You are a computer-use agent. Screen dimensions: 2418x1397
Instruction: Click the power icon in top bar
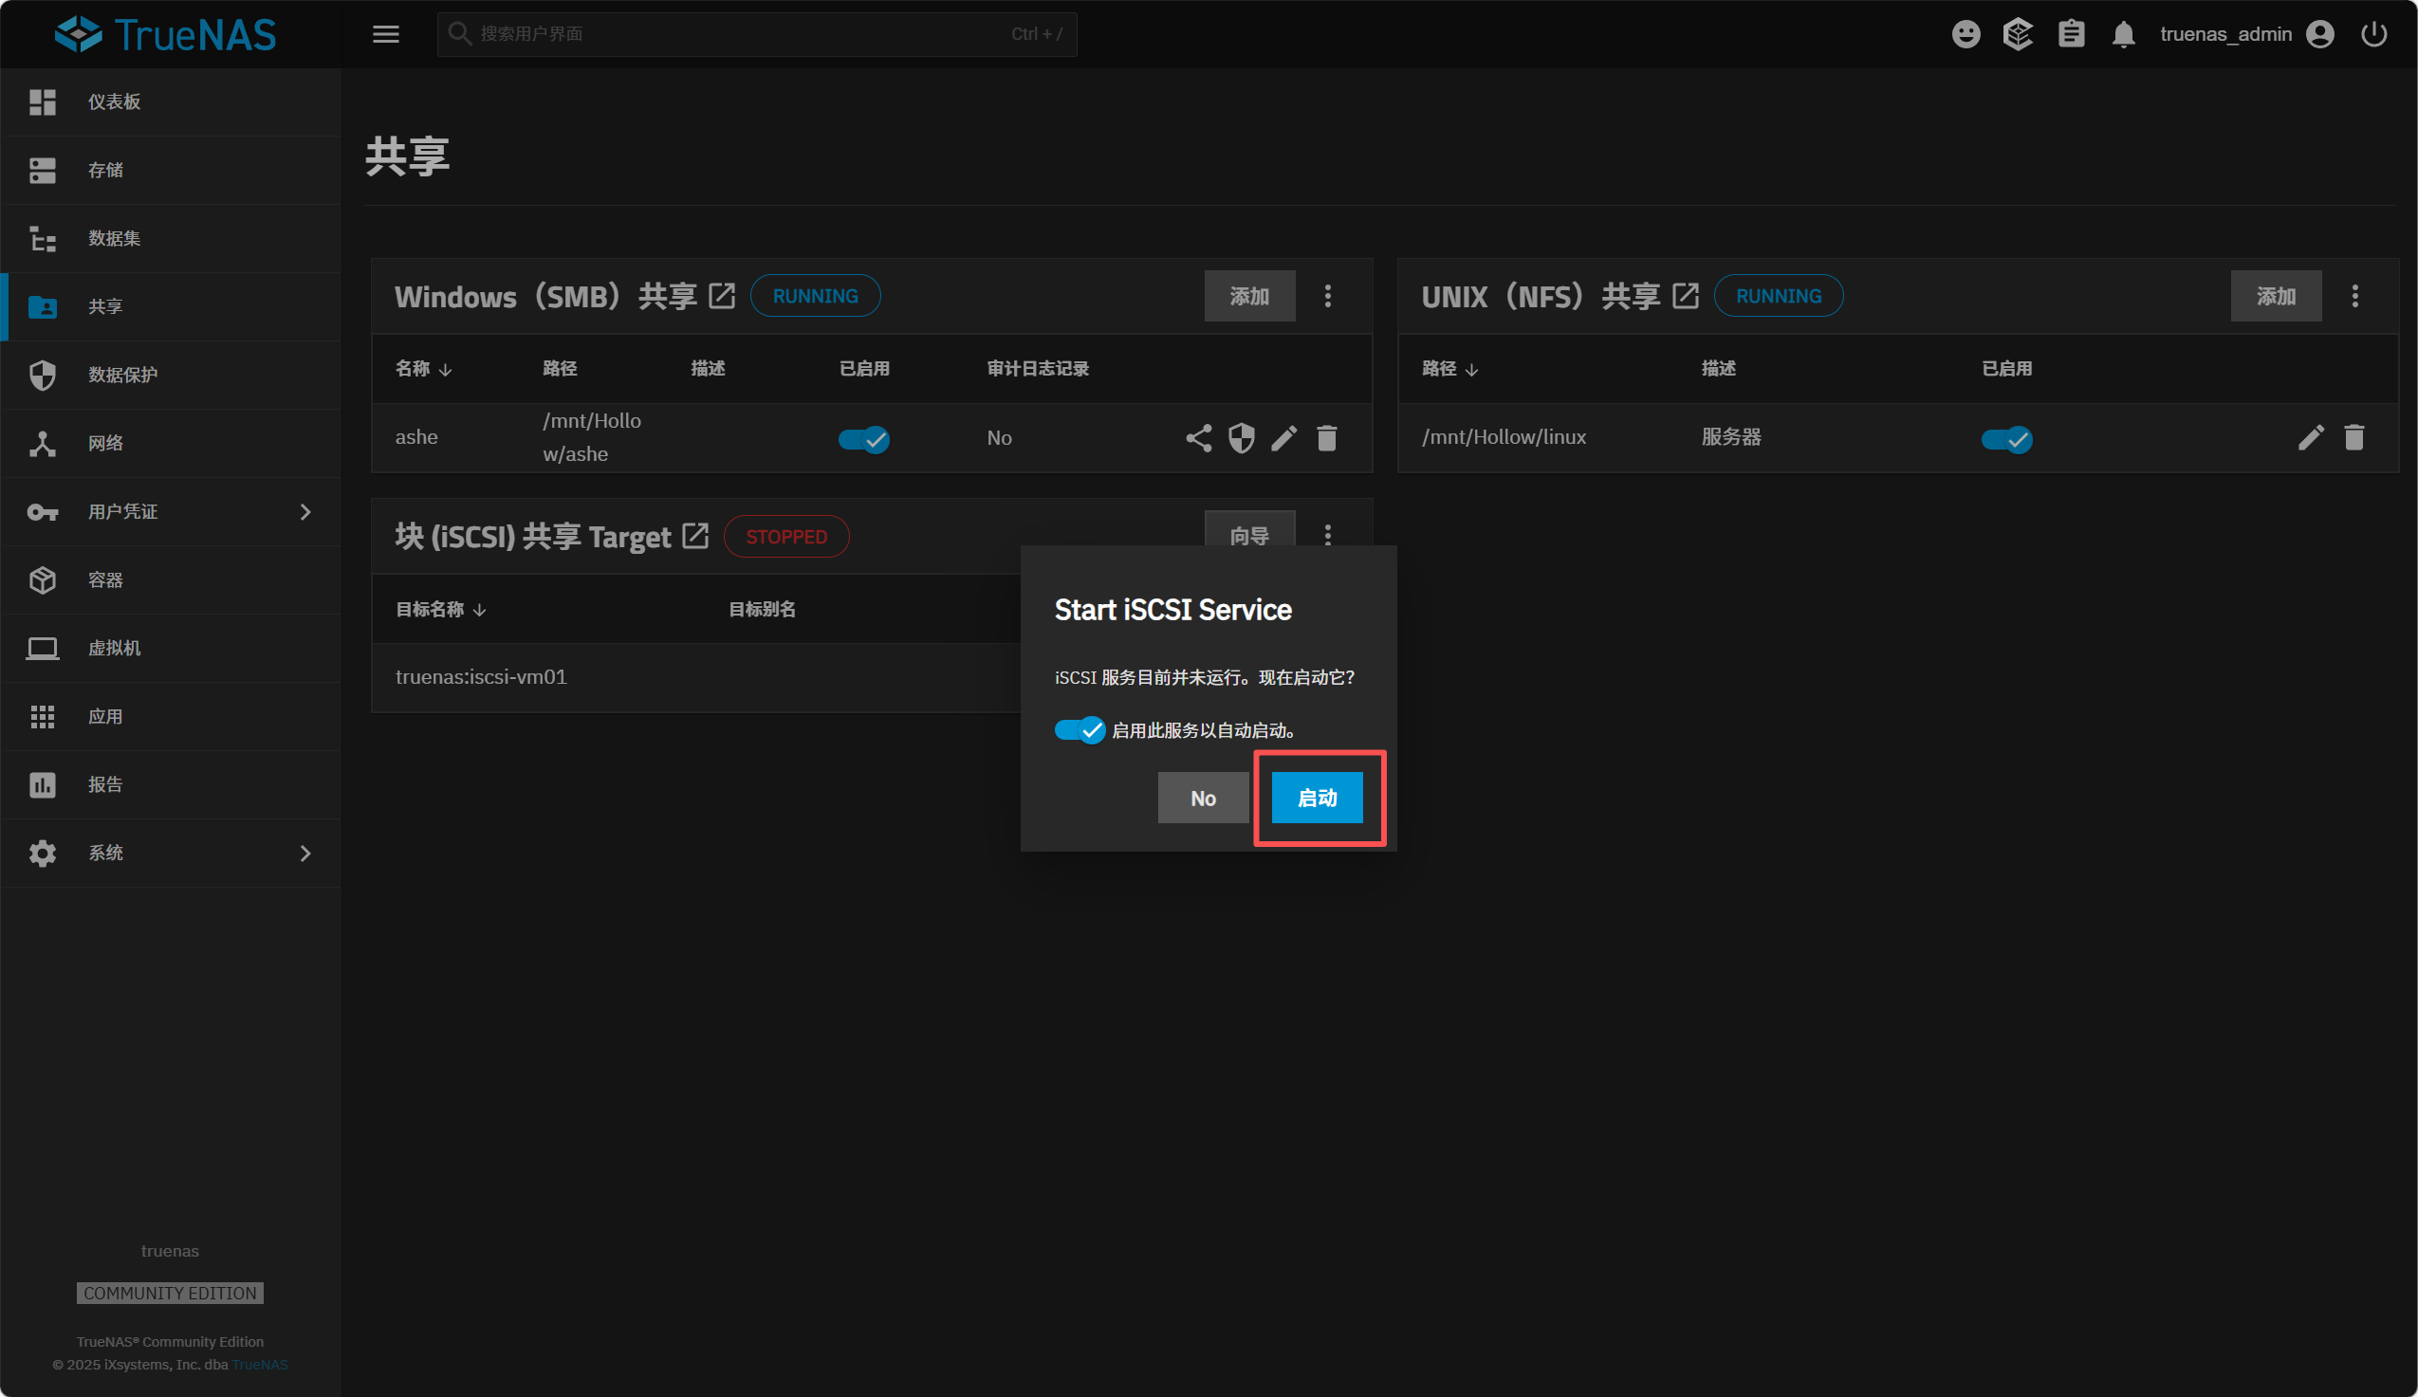click(x=2373, y=34)
